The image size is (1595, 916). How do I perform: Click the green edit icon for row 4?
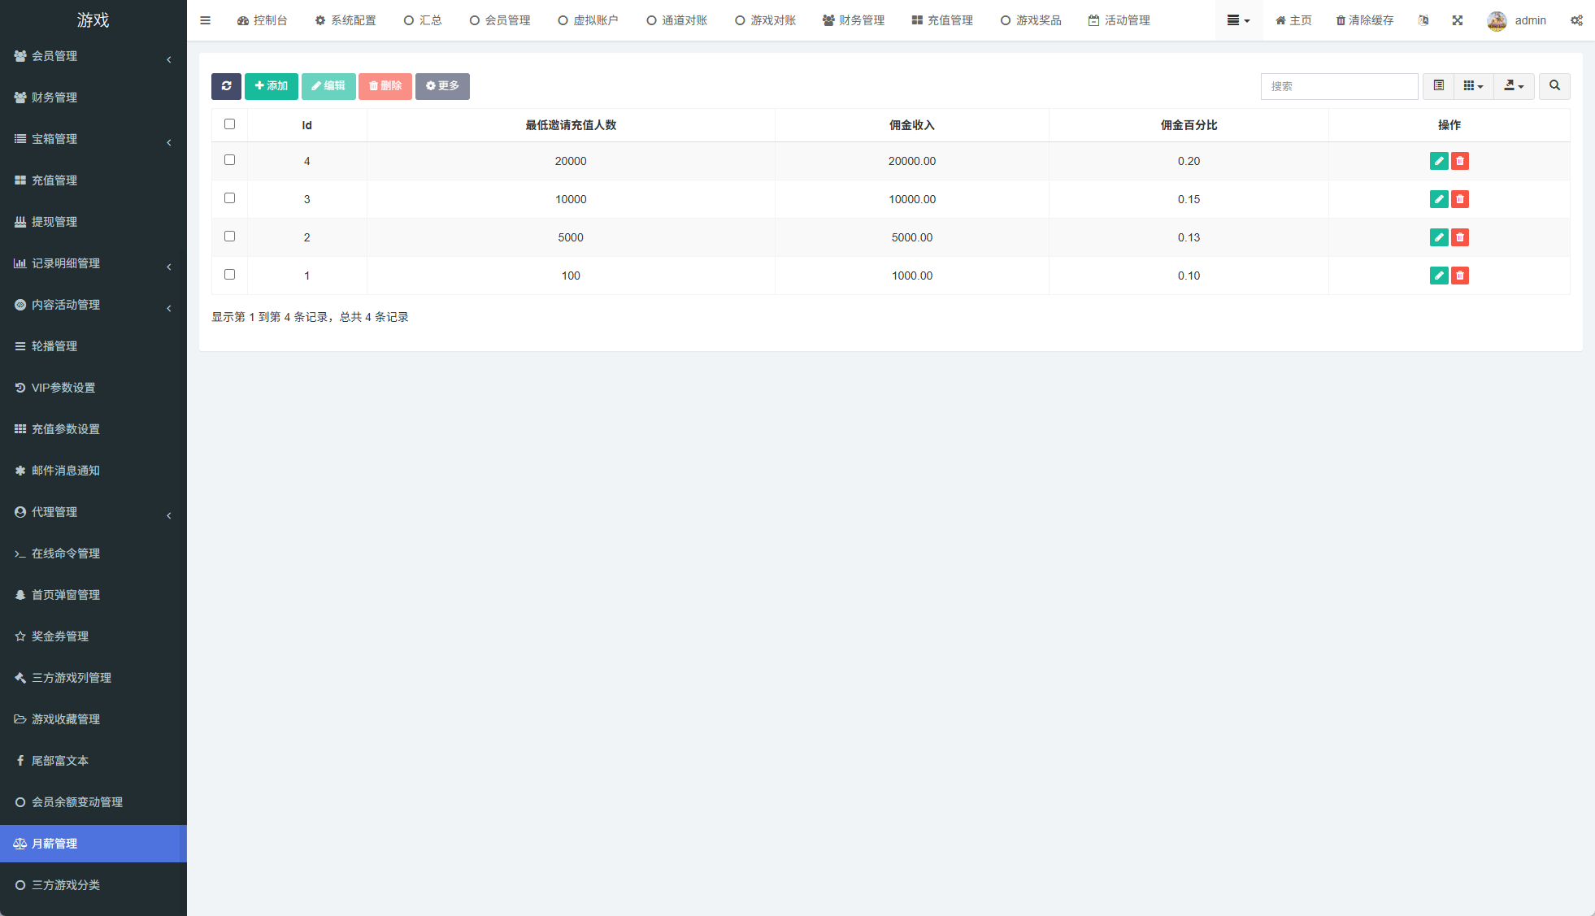pos(1438,161)
